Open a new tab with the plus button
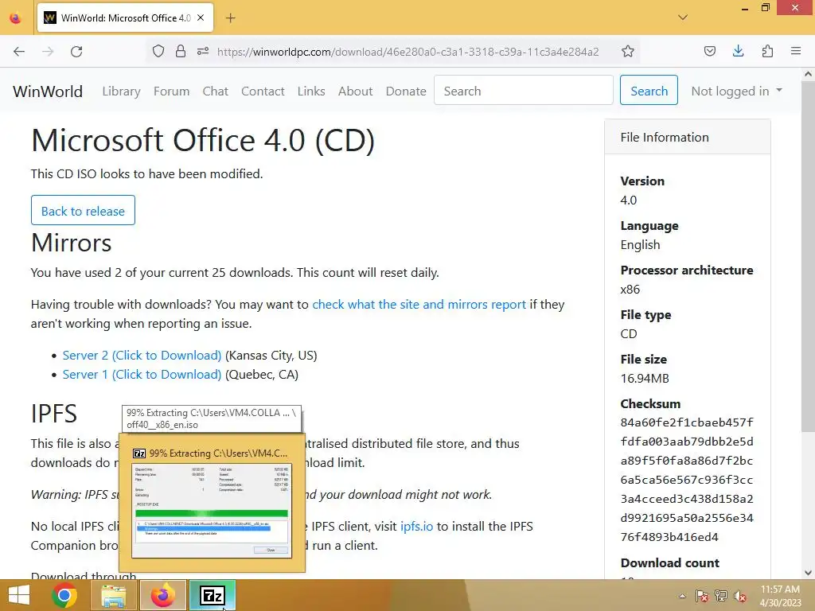 tap(231, 18)
